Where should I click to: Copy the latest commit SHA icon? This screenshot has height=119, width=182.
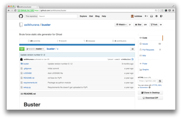pos(133,59)
